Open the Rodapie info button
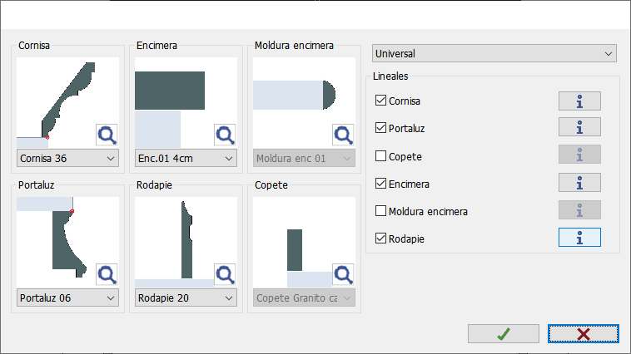The image size is (631, 354). [x=579, y=238]
